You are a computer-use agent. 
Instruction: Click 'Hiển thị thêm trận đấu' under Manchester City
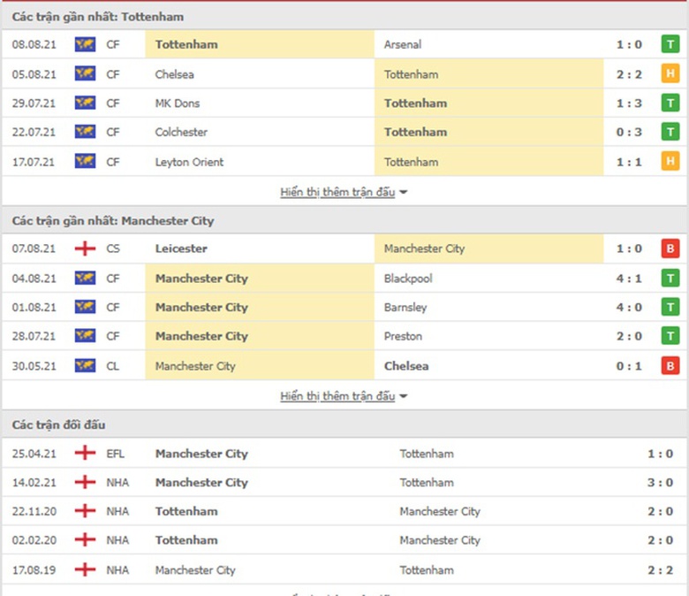pyautogui.click(x=337, y=396)
